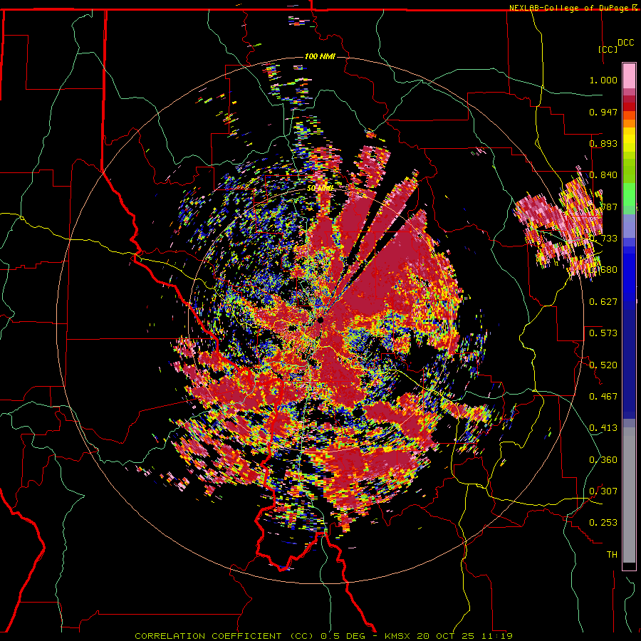The height and width of the screenshot is (641, 641).
Task: Click the 0.893 legend value
Action: (x=603, y=143)
